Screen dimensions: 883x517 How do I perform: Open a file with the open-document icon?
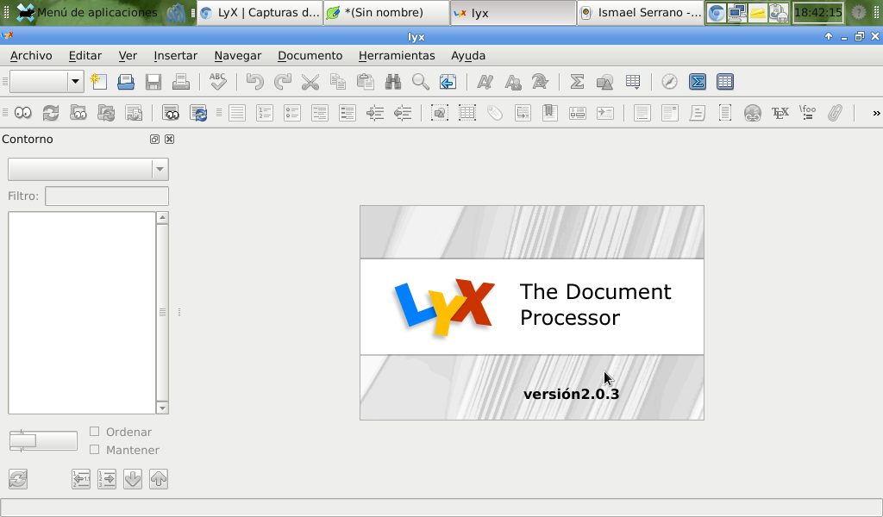pos(126,82)
